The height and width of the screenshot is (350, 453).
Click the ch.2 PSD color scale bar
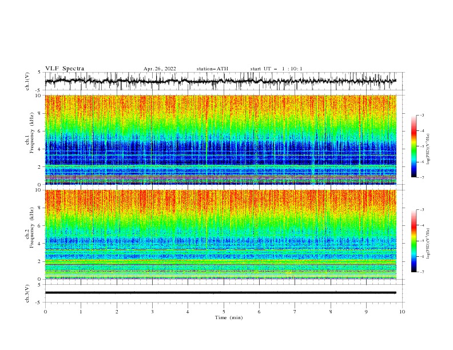coord(414,241)
